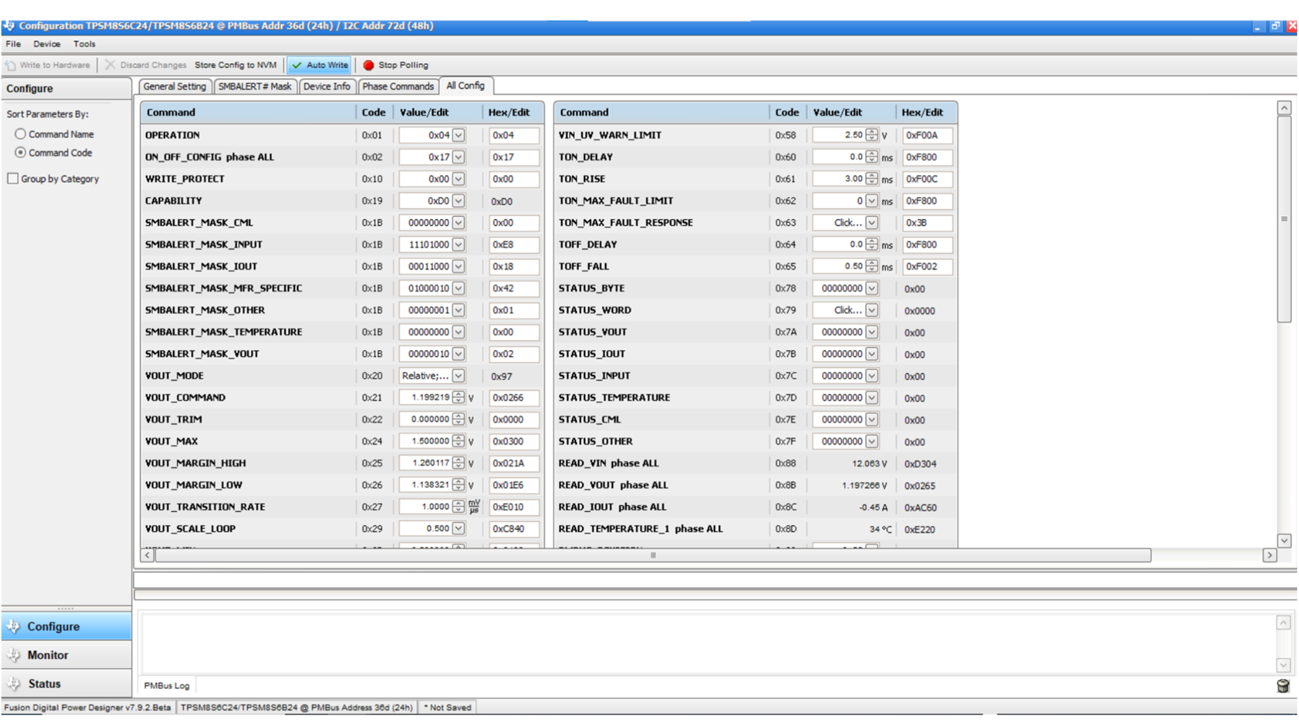Enable Group by Category
Viewport: 1299px width, 725px height.
(13, 178)
